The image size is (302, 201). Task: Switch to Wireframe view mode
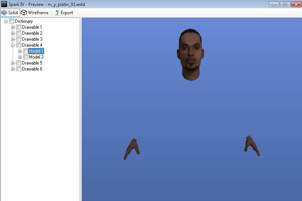(35, 13)
